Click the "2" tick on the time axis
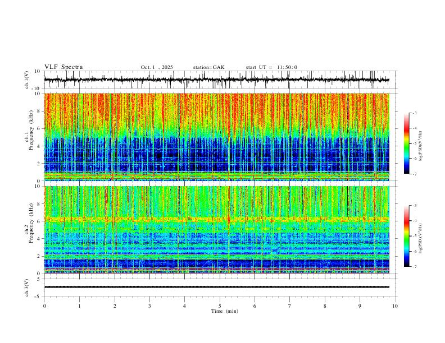445x343 pixels. point(115,306)
